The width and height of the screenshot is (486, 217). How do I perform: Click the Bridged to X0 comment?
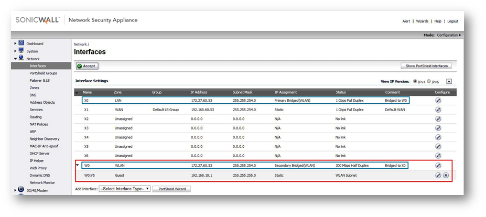[x=395, y=166]
